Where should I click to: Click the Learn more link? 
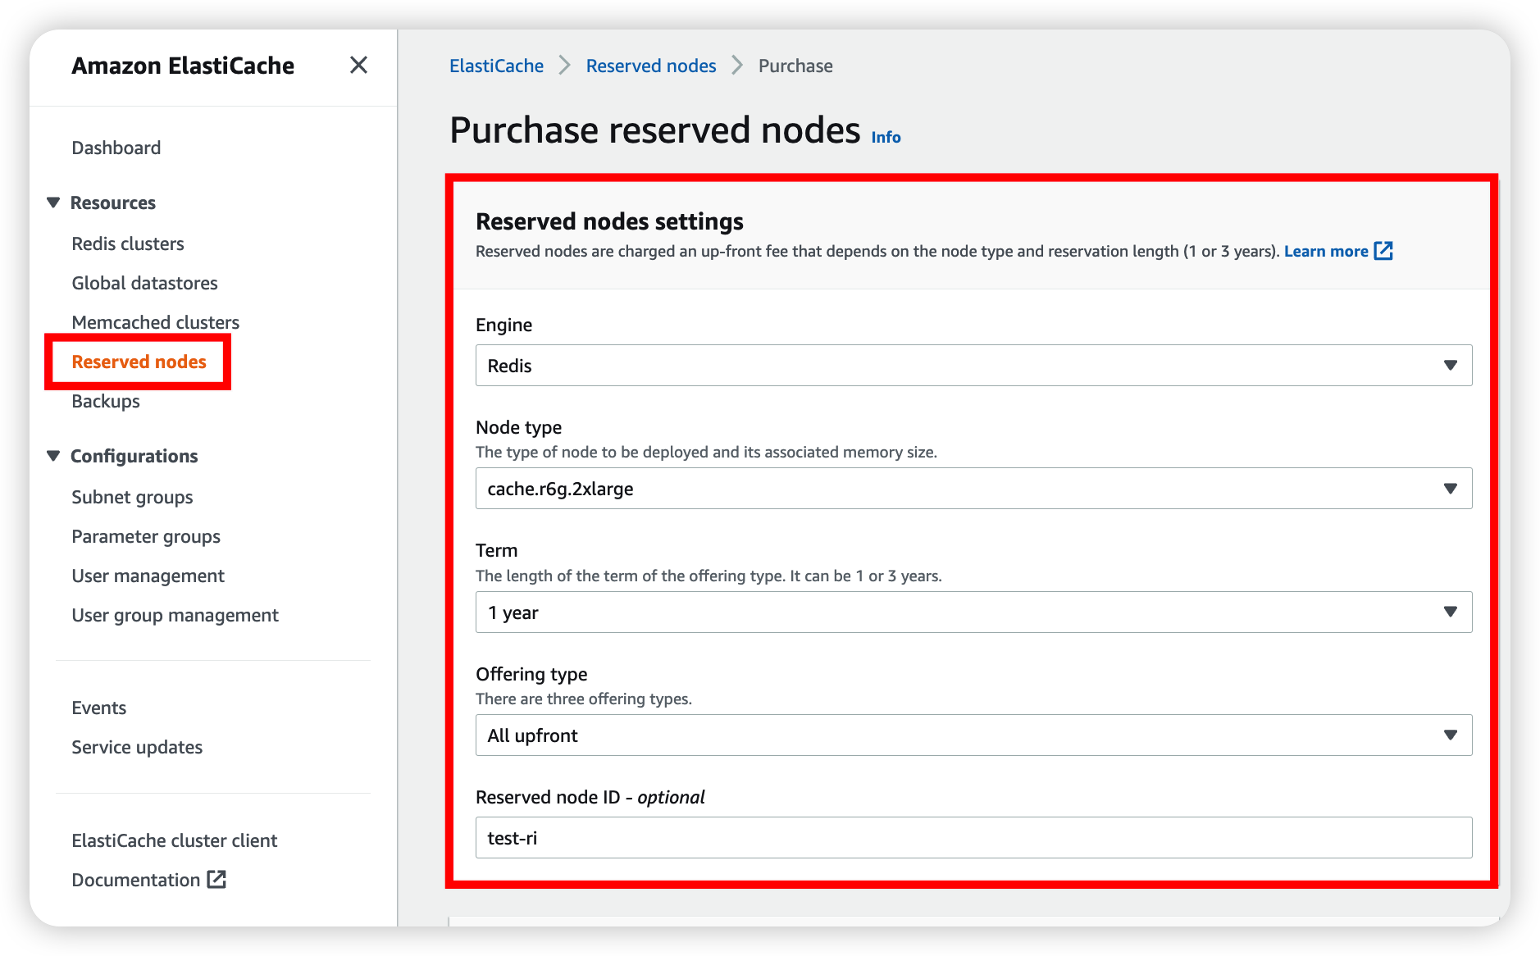coord(1326,251)
